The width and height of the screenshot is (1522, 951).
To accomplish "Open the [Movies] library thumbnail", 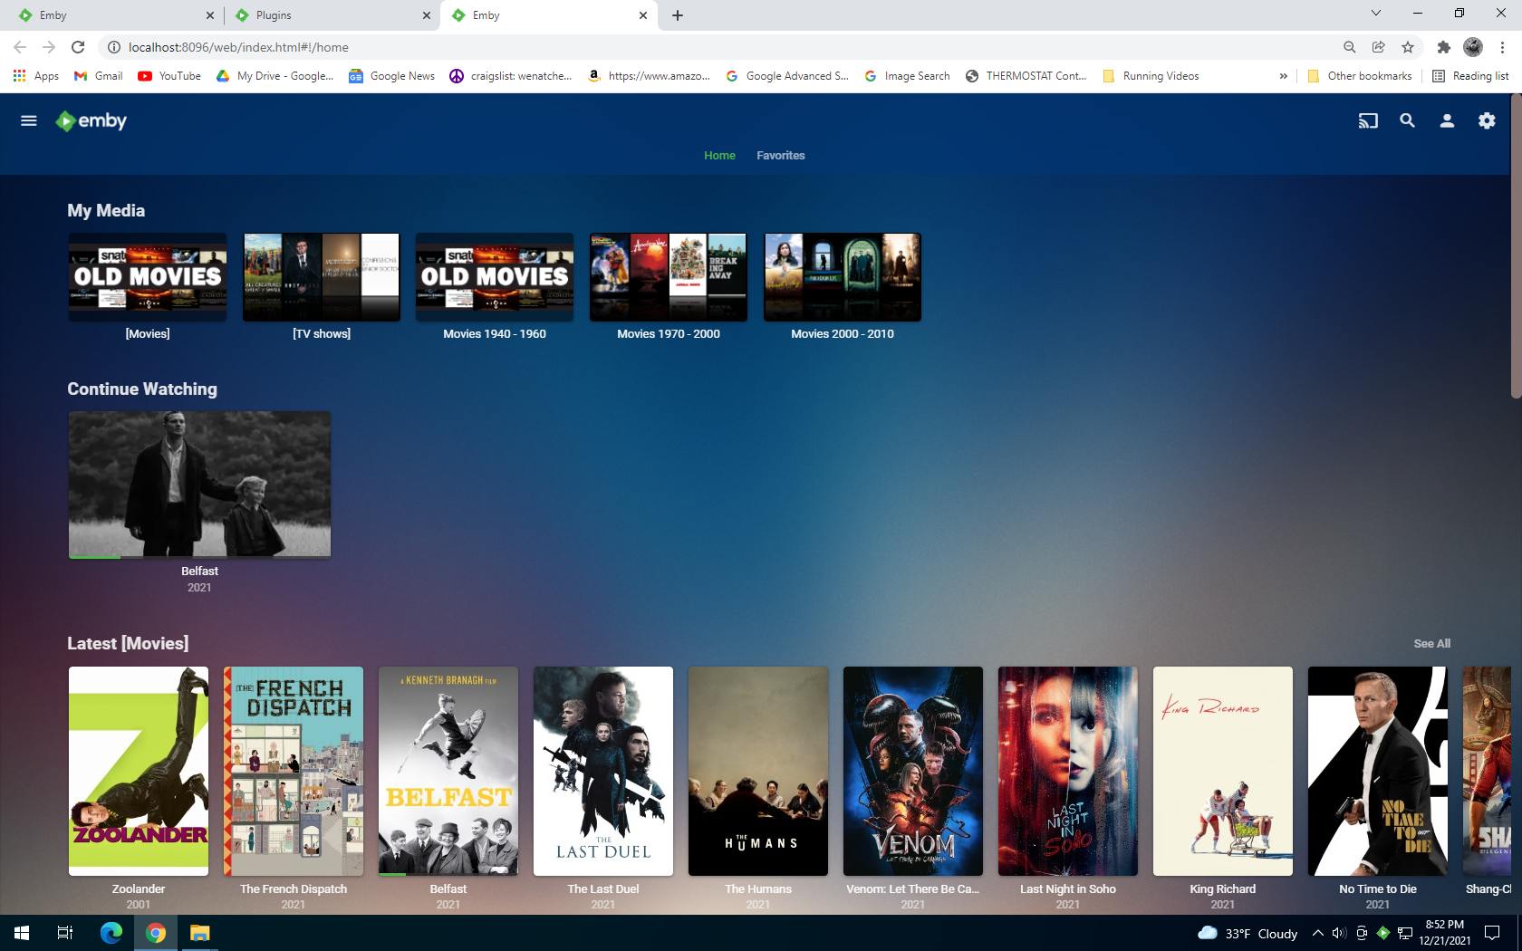I will [x=148, y=277].
